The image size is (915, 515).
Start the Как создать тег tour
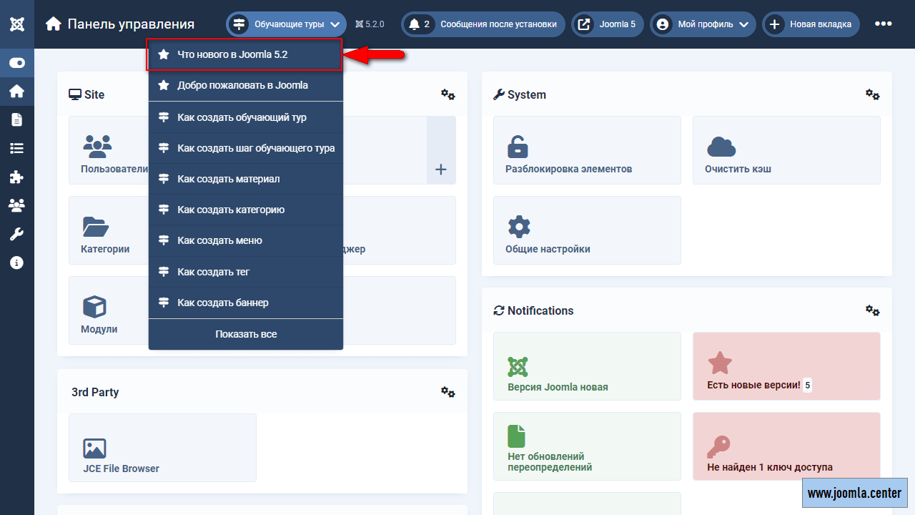(x=245, y=272)
